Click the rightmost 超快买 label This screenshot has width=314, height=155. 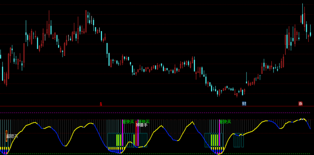click(225, 121)
